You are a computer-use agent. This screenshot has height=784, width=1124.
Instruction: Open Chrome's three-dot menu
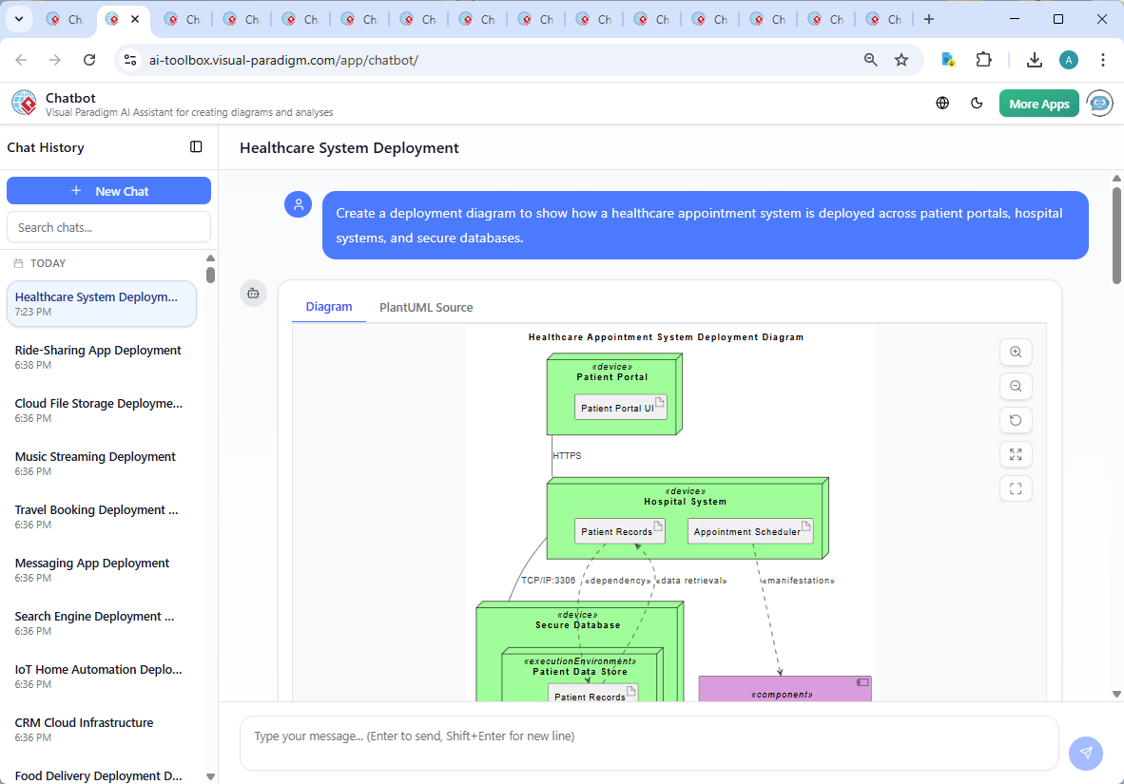coord(1103,59)
